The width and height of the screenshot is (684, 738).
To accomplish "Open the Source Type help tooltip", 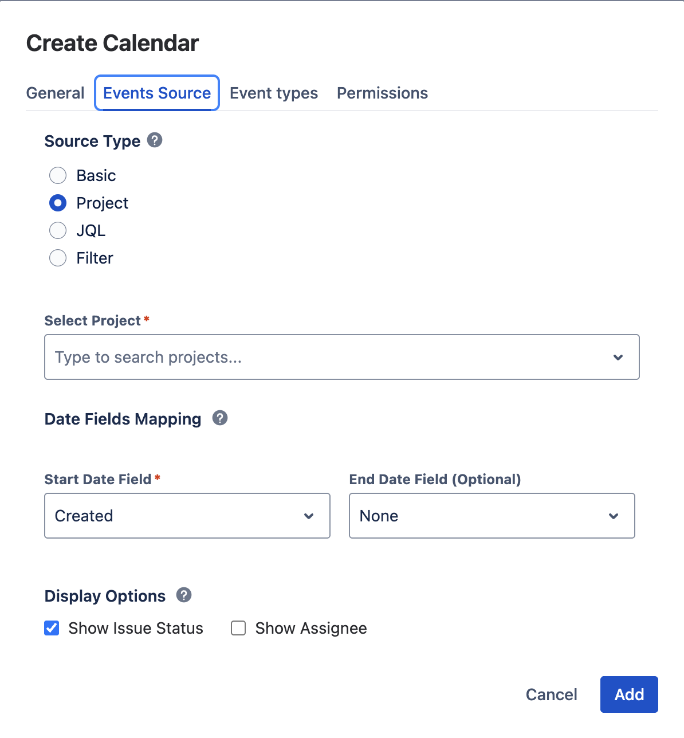I will [x=154, y=140].
